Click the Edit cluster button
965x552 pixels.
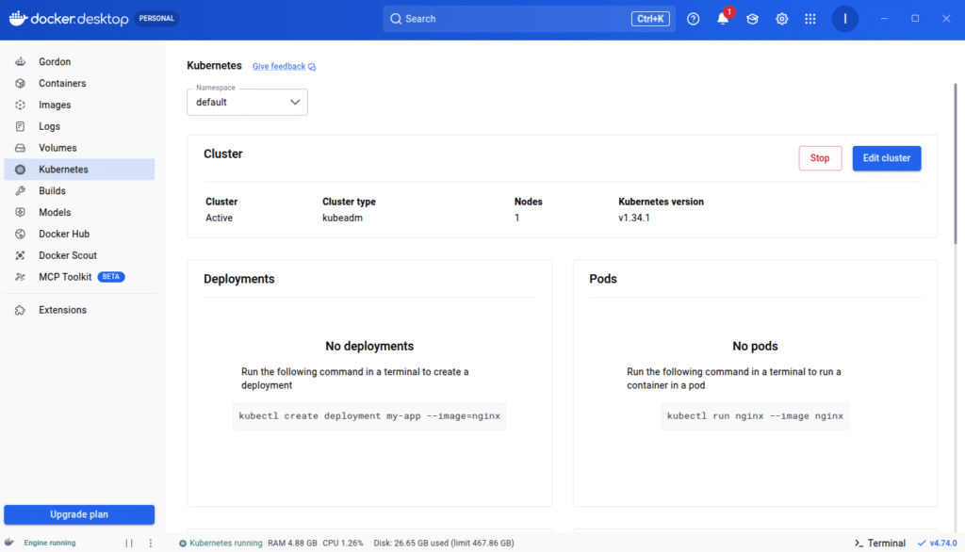pyautogui.click(x=886, y=158)
